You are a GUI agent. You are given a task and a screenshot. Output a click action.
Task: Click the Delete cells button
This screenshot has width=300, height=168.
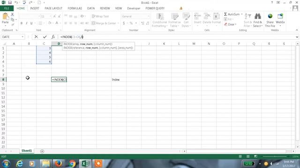coord(207,18)
